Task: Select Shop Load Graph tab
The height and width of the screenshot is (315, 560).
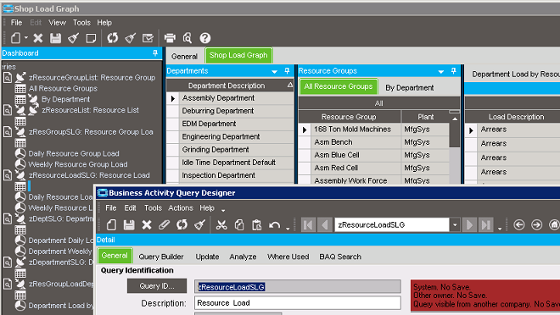Action: click(x=238, y=55)
